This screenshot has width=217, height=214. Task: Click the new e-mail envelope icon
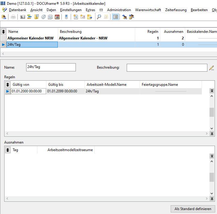point(83,17)
